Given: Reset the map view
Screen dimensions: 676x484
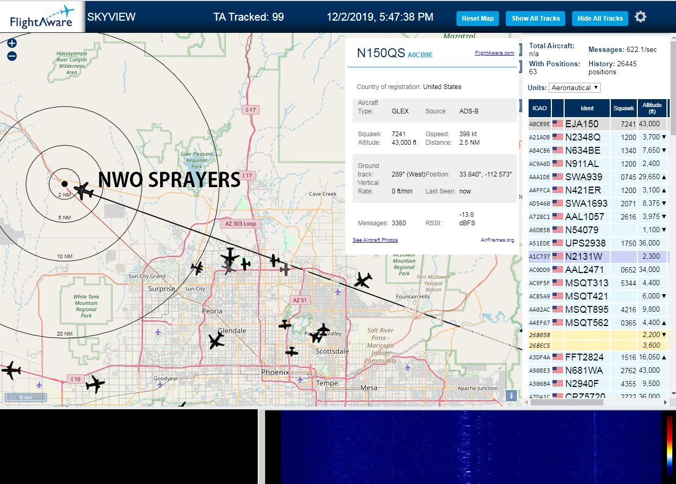Looking at the screenshot, I should coord(478,19).
